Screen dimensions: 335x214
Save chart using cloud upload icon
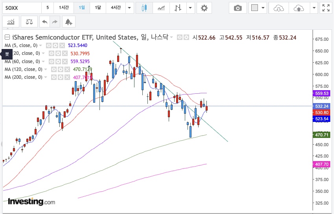299,8
